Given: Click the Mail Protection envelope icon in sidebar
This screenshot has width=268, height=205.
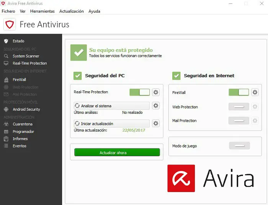Looking at the screenshot, I should (6, 94).
